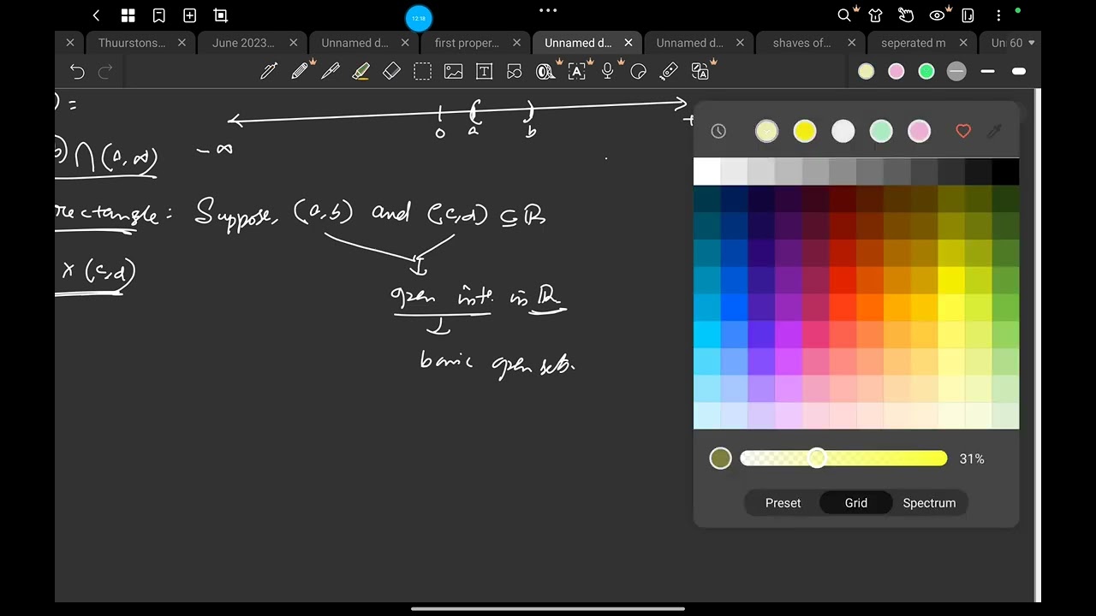Select the premium pencil tool
1096x616 pixels.
click(x=300, y=72)
